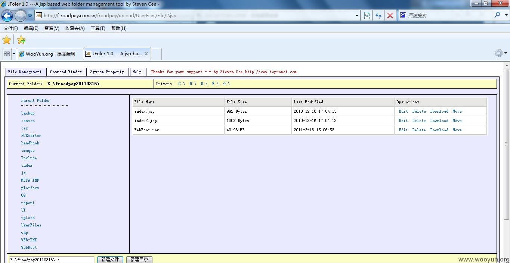Click Delete for WebRoot.rar
The width and height of the screenshot is (510, 263).
click(x=419, y=130)
